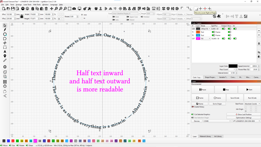Toggle Shear in the status bar
The height and width of the screenshot is (147, 261).
[27, 145]
